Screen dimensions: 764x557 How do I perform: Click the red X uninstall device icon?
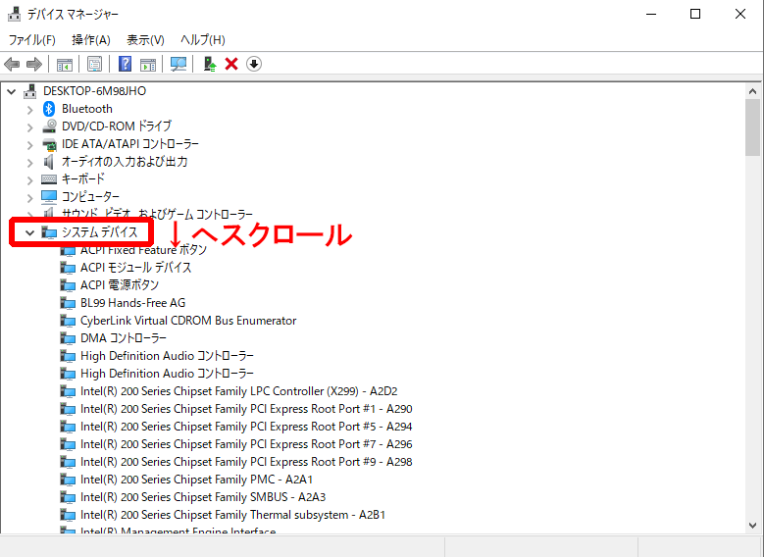click(231, 64)
